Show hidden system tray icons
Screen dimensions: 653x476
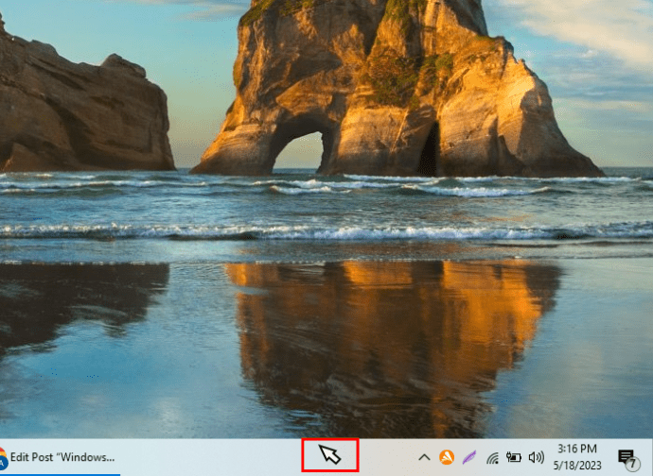point(424,458)
